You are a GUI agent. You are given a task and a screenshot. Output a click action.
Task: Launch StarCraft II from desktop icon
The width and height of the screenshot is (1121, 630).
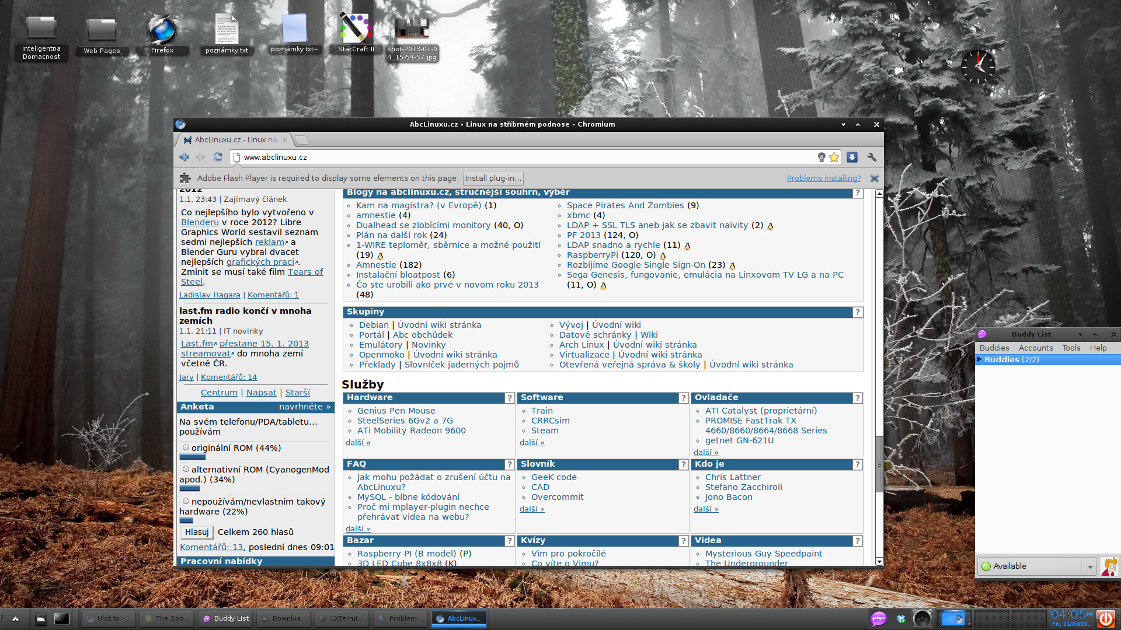tap(356, 33)
